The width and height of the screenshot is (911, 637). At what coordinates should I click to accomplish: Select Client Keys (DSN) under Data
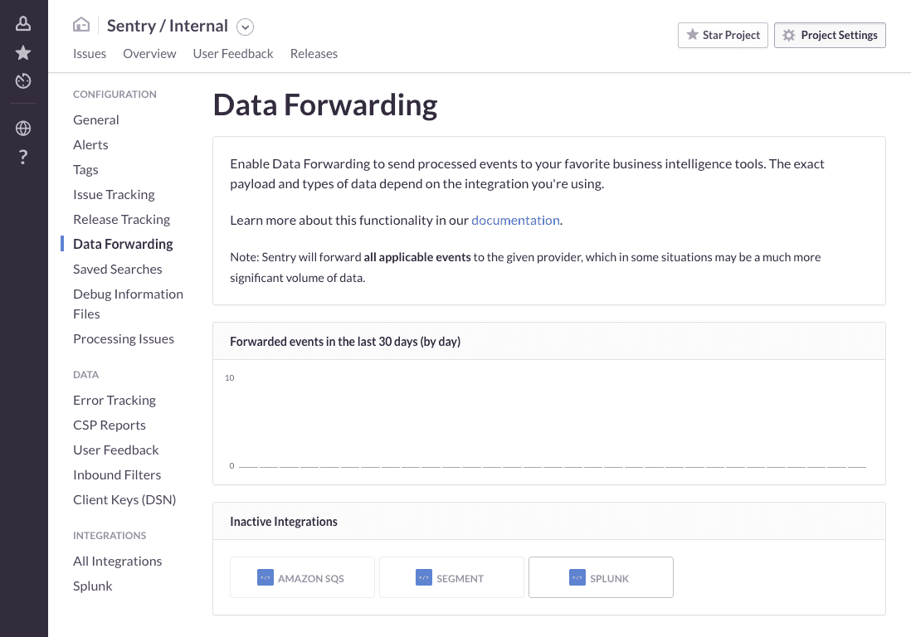click(124, 499)
